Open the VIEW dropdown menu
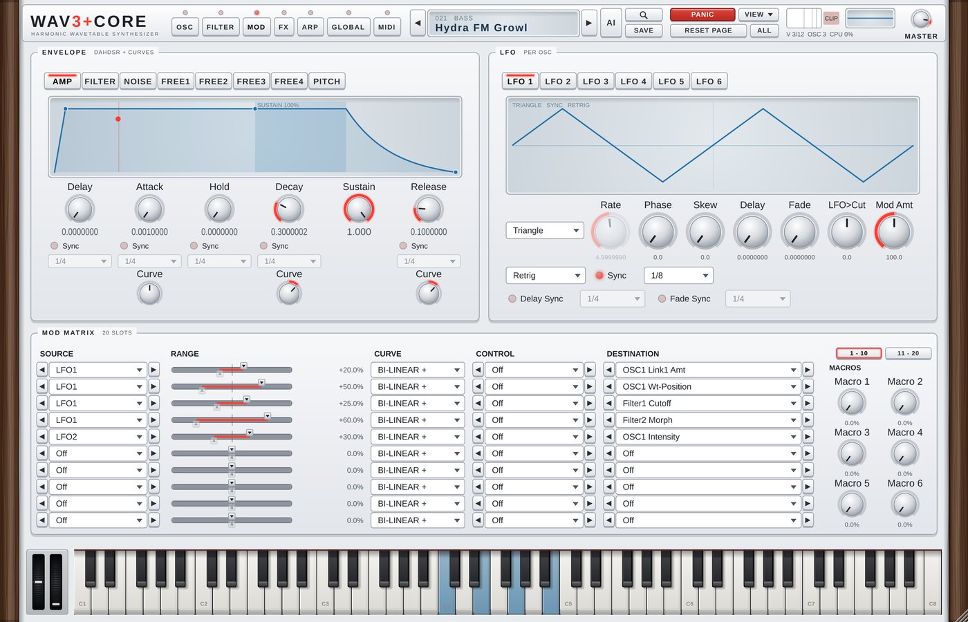 pos(758,15)
